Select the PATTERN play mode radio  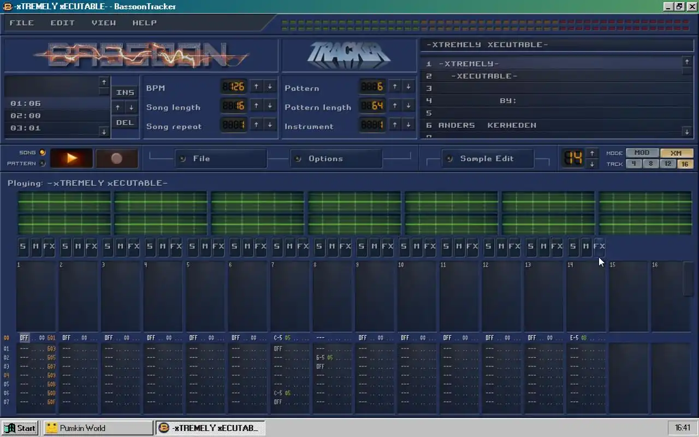[43, 163]
